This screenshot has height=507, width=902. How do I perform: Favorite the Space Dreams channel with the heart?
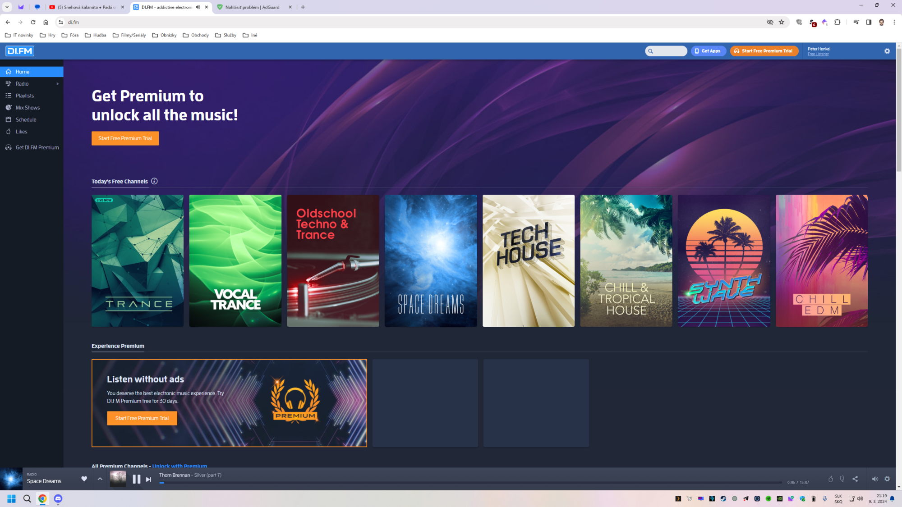coord(84,479)
